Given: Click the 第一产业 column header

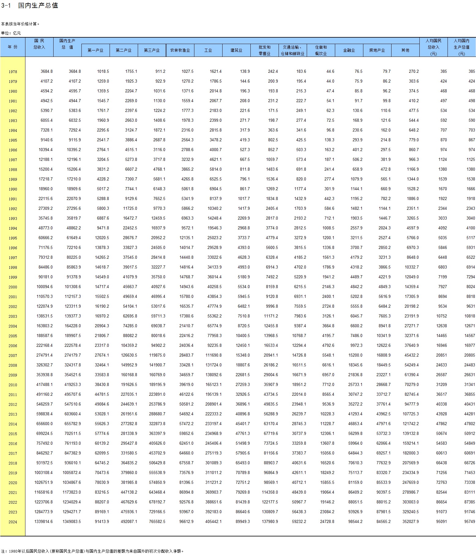Looking at the screenshot, I should click(96, 50).
